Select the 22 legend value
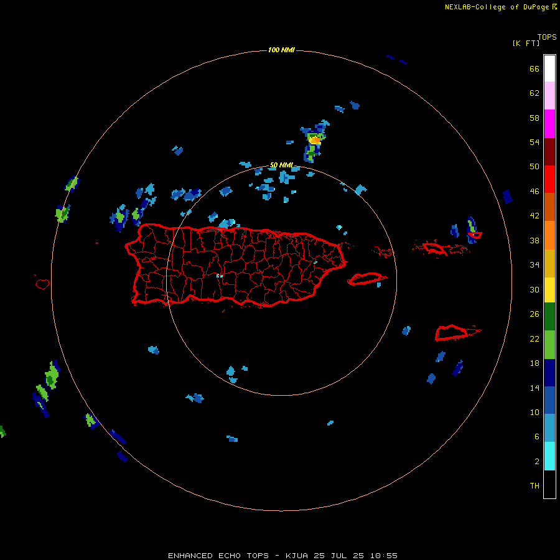560x560 pixels. click(534, 338)
